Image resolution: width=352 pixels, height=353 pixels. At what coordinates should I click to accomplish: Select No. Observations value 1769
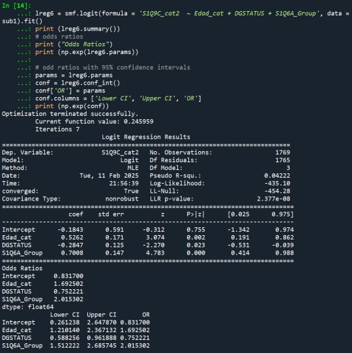click(283, 152)
